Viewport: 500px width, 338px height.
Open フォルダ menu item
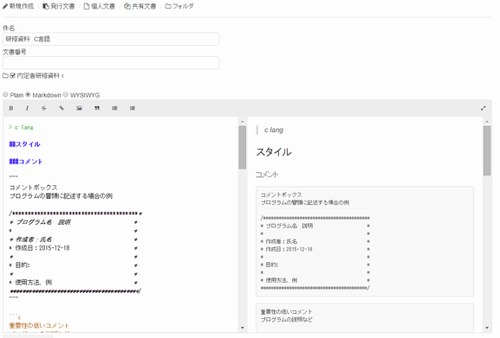tap(179, 6)
